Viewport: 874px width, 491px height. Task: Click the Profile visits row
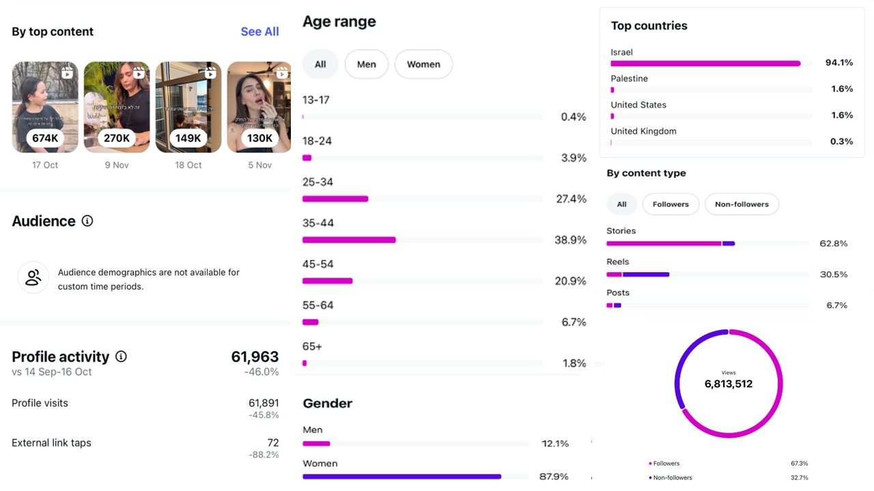pos(145,408)
